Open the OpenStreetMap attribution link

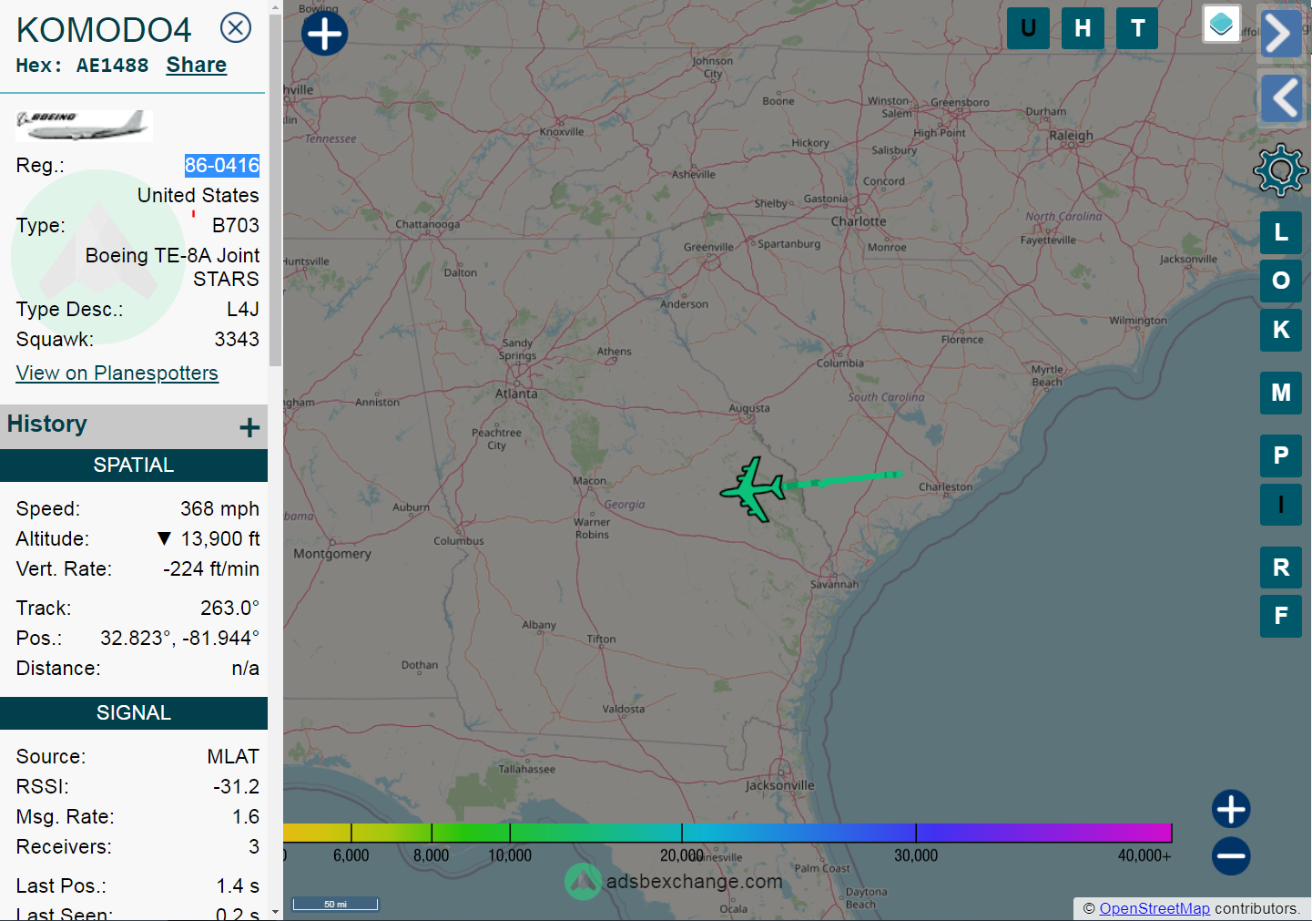click(1154, 908)
